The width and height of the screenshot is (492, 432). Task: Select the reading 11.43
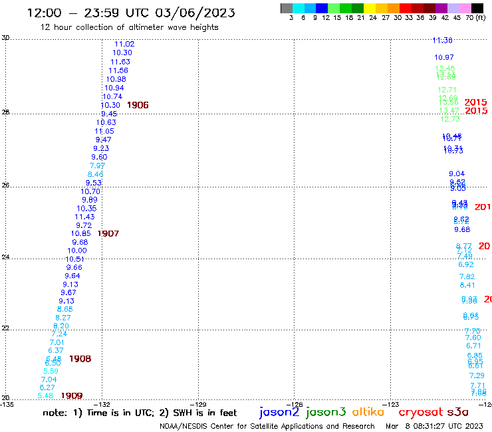coord(84,217)
